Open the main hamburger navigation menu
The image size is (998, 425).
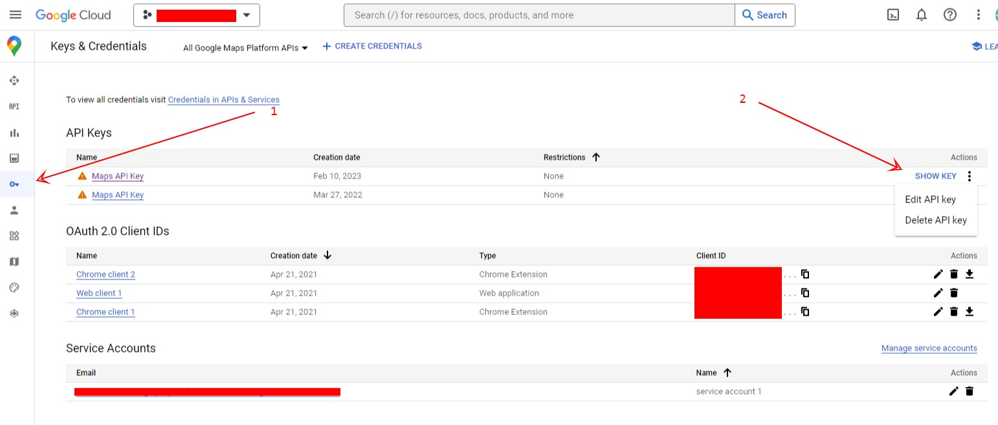pyautogui.click(x=16, y=15)
